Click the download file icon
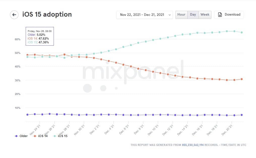Screen dimensions: 256x158 220,15
